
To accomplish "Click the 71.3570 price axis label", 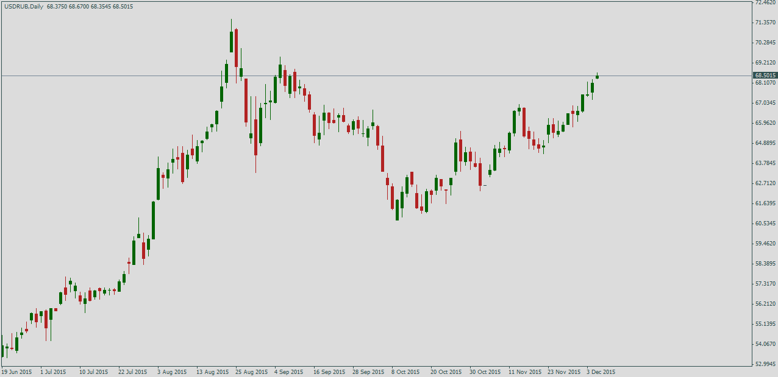I will click(765, 23).
